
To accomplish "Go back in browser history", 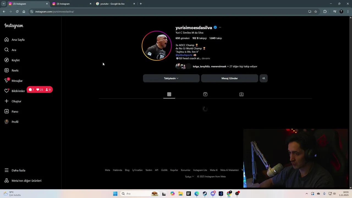I will click(x=4, y=12).
